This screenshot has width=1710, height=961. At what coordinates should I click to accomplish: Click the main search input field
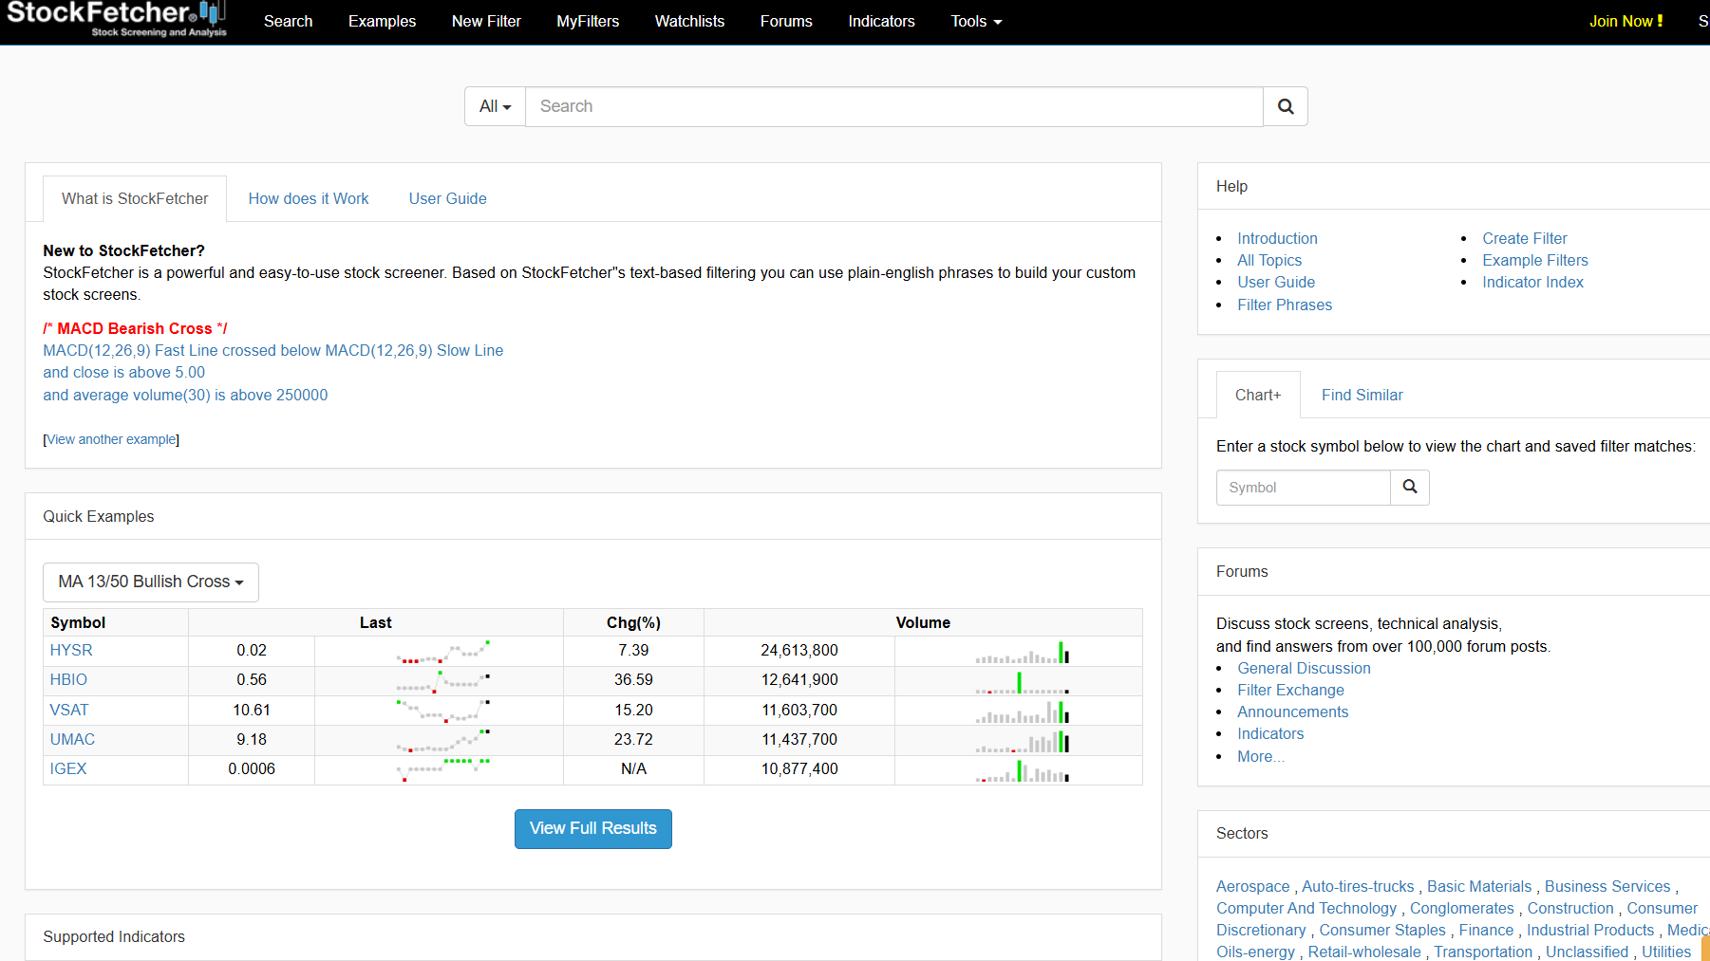894,106
